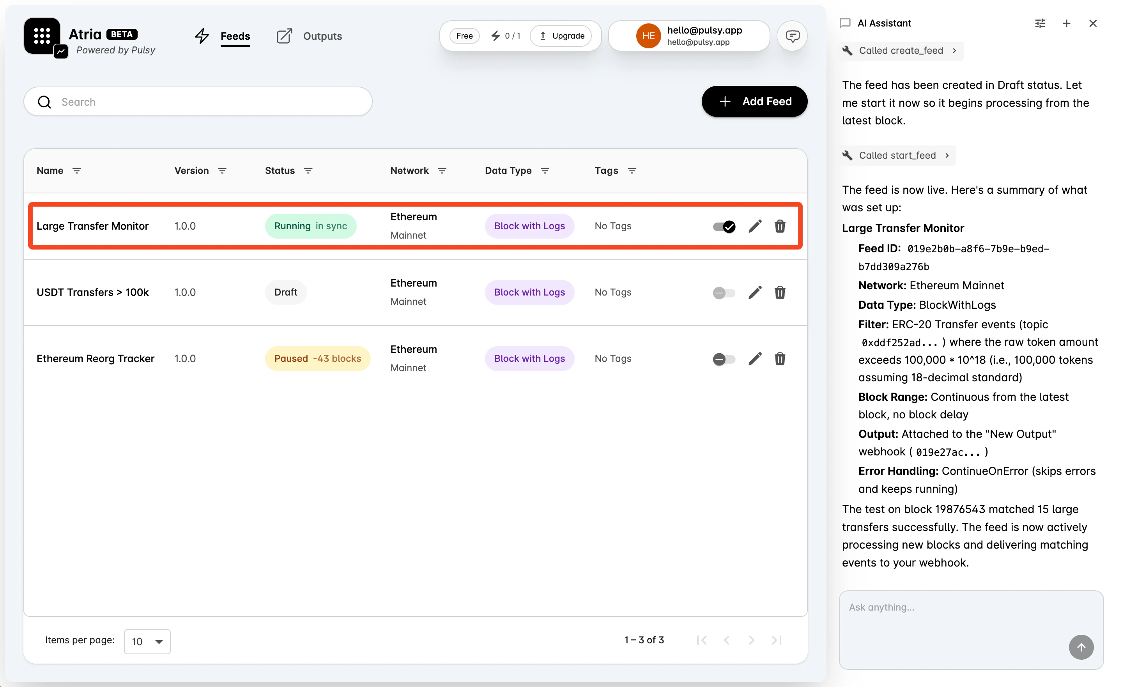The width and height of the screenshot is (1122, 687).
Task: Go to the next page of feeds
Action: (x=752, y=641)
